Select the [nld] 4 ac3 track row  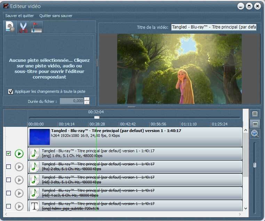coord(135,193)
